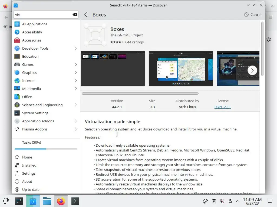The image size is (277, 207).
Task: Click the Application Addons icon
Action: [x=17, y=121]
